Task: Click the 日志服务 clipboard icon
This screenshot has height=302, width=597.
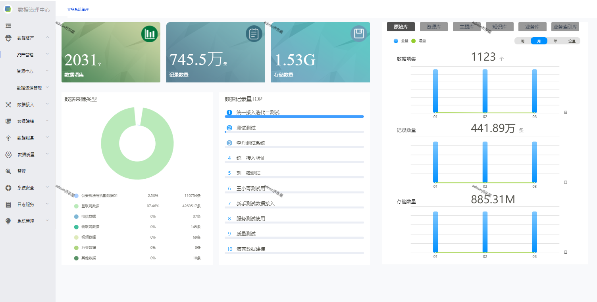Action: [8, 205]
